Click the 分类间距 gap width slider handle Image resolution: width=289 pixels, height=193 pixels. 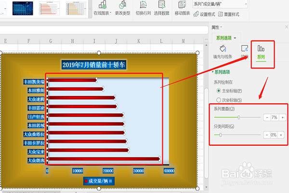[221, 135]
